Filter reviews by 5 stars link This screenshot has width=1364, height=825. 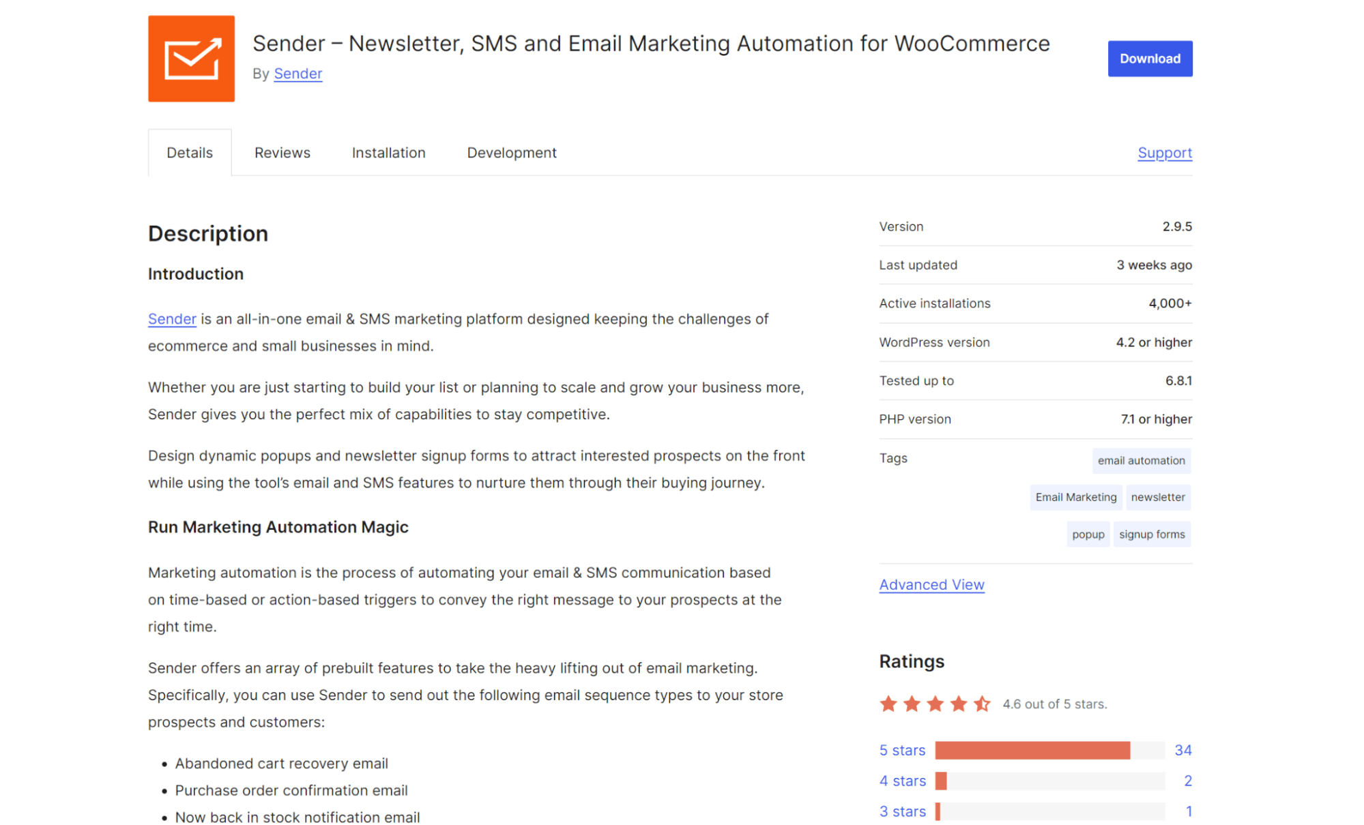click(x=902, y=750)
